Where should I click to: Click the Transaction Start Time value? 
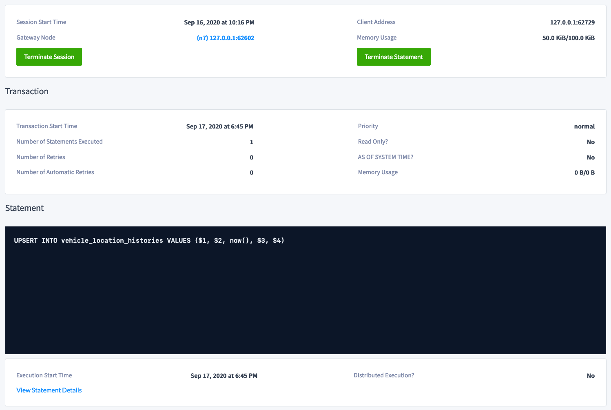[x=219, y=126]
